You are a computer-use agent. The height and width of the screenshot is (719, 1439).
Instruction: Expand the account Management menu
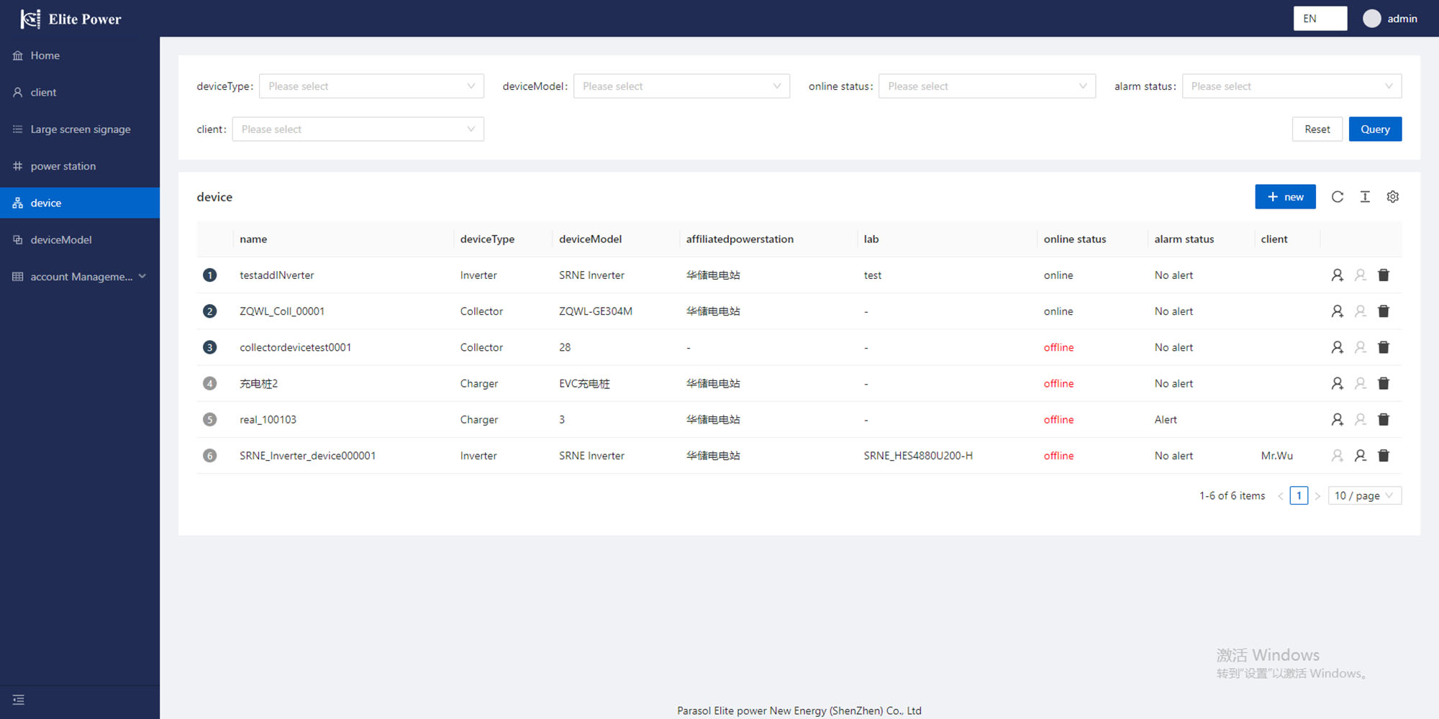click(x=80, y=277)
